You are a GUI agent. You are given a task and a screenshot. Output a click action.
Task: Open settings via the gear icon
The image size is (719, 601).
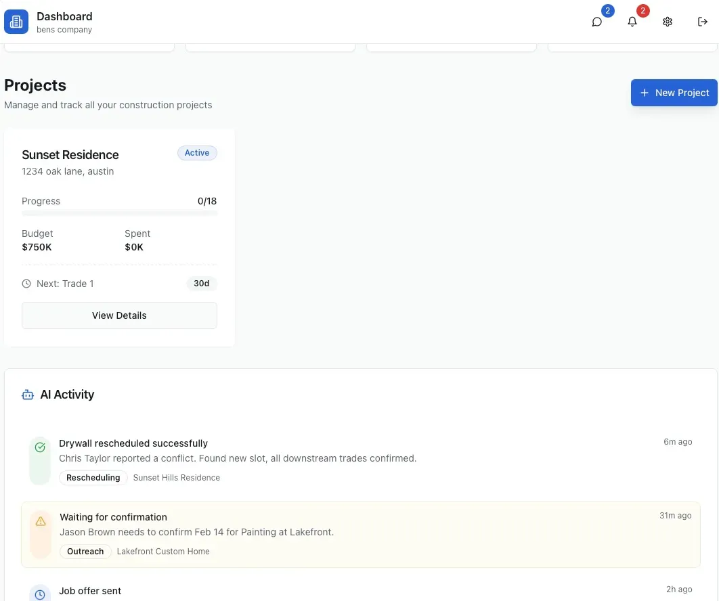pos(667,22)
